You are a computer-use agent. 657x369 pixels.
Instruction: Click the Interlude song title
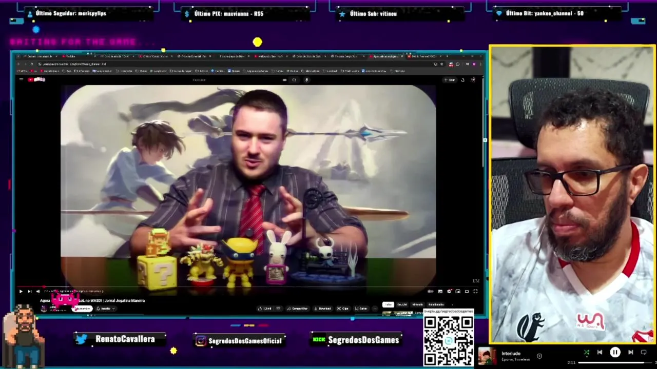tap(511, 353)
